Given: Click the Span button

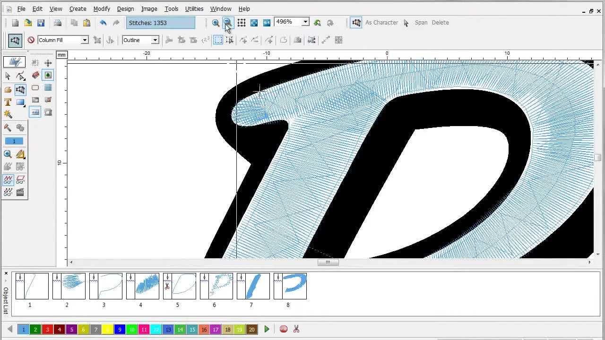Looking at the screenshot, I should [x=421, y=23].
